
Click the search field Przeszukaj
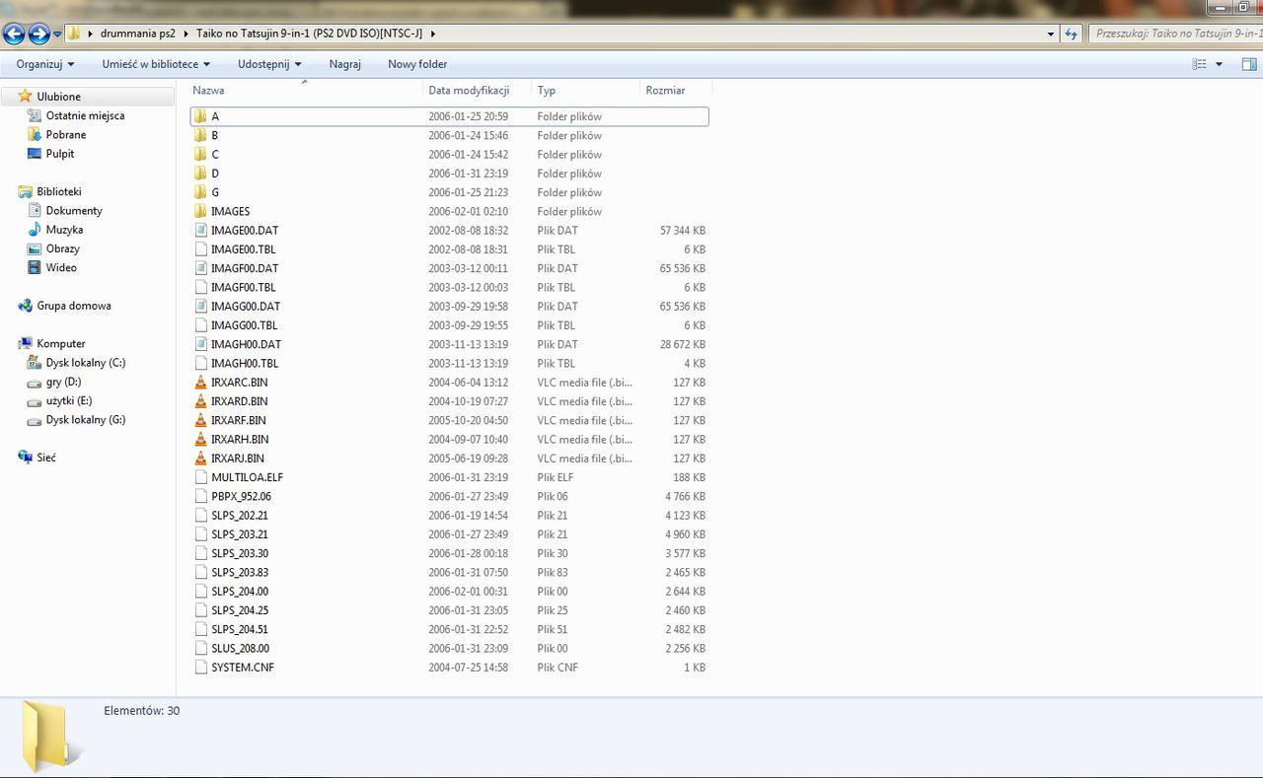(1176, 34)
